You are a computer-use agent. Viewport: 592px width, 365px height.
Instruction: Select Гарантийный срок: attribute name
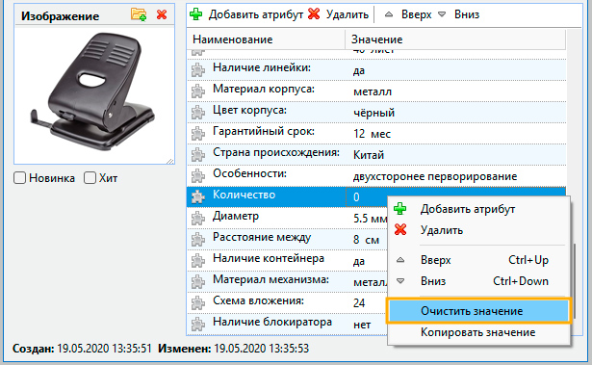click(x=264, y=131)
